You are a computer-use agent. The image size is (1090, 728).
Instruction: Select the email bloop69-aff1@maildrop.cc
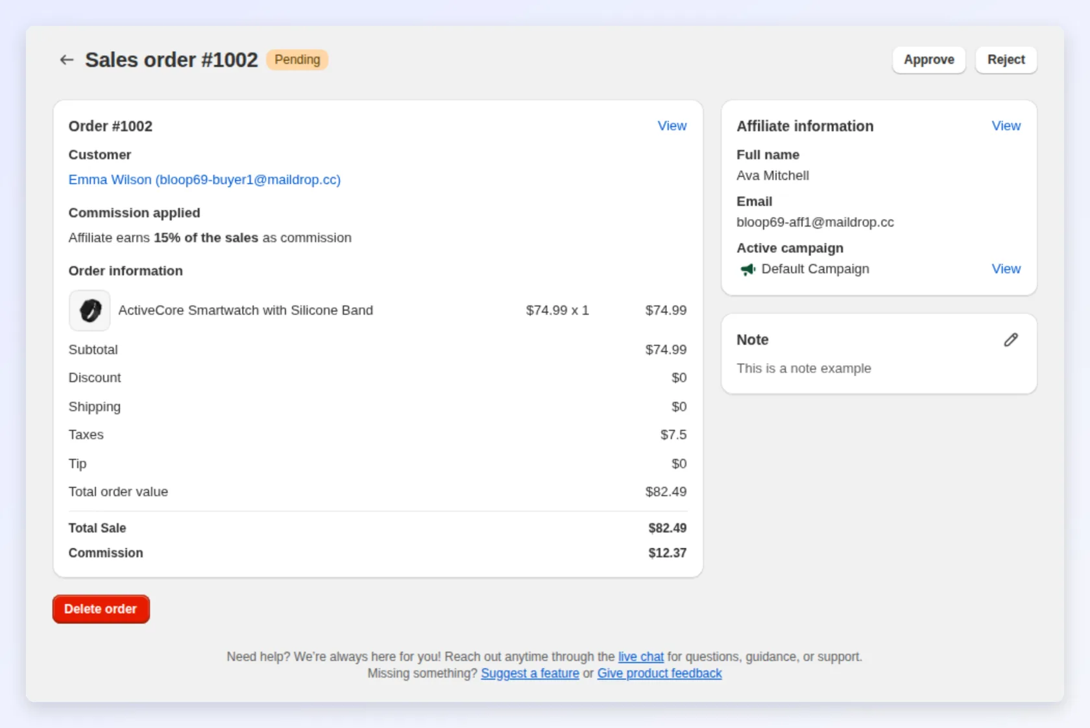(x=815, y=222)
